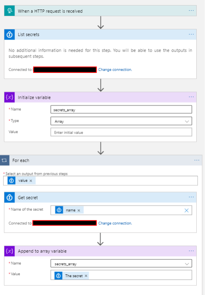Open the Get secret ellipsis menu
This screenshot has width=205, height=295.
[191, 197]
